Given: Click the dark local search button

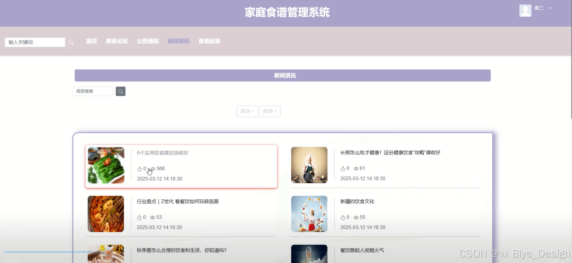Looking at the screenshot, I should coord(121,91).
